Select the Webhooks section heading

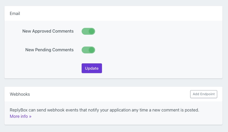(x=20, y=94)
